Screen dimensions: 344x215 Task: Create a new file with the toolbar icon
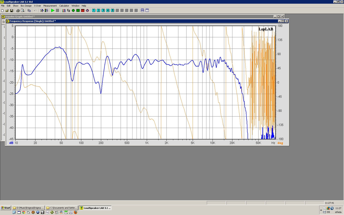pyautogui.click(x=2, y=10)
